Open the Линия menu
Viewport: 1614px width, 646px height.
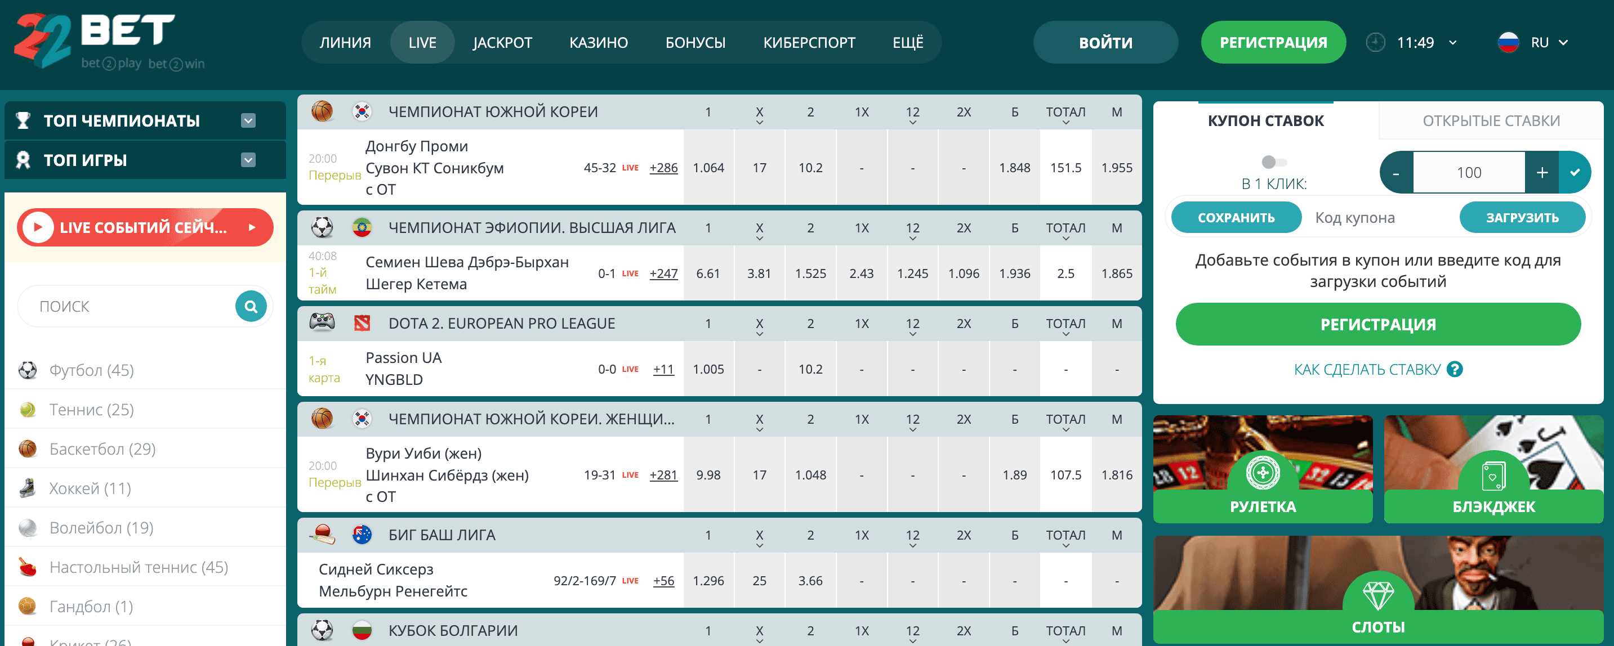point(345,43)
